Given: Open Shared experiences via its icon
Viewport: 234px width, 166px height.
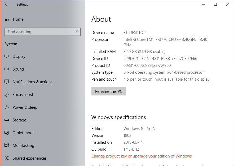Looking at the screenshot, I should pyautogui.click(x=7, y=158).
